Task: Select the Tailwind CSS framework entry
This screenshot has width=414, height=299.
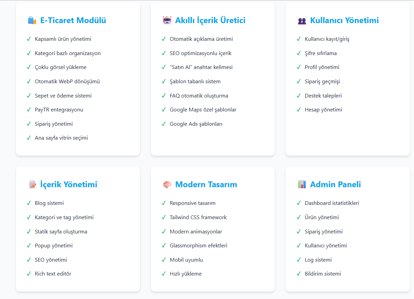Action: point(198,217)
